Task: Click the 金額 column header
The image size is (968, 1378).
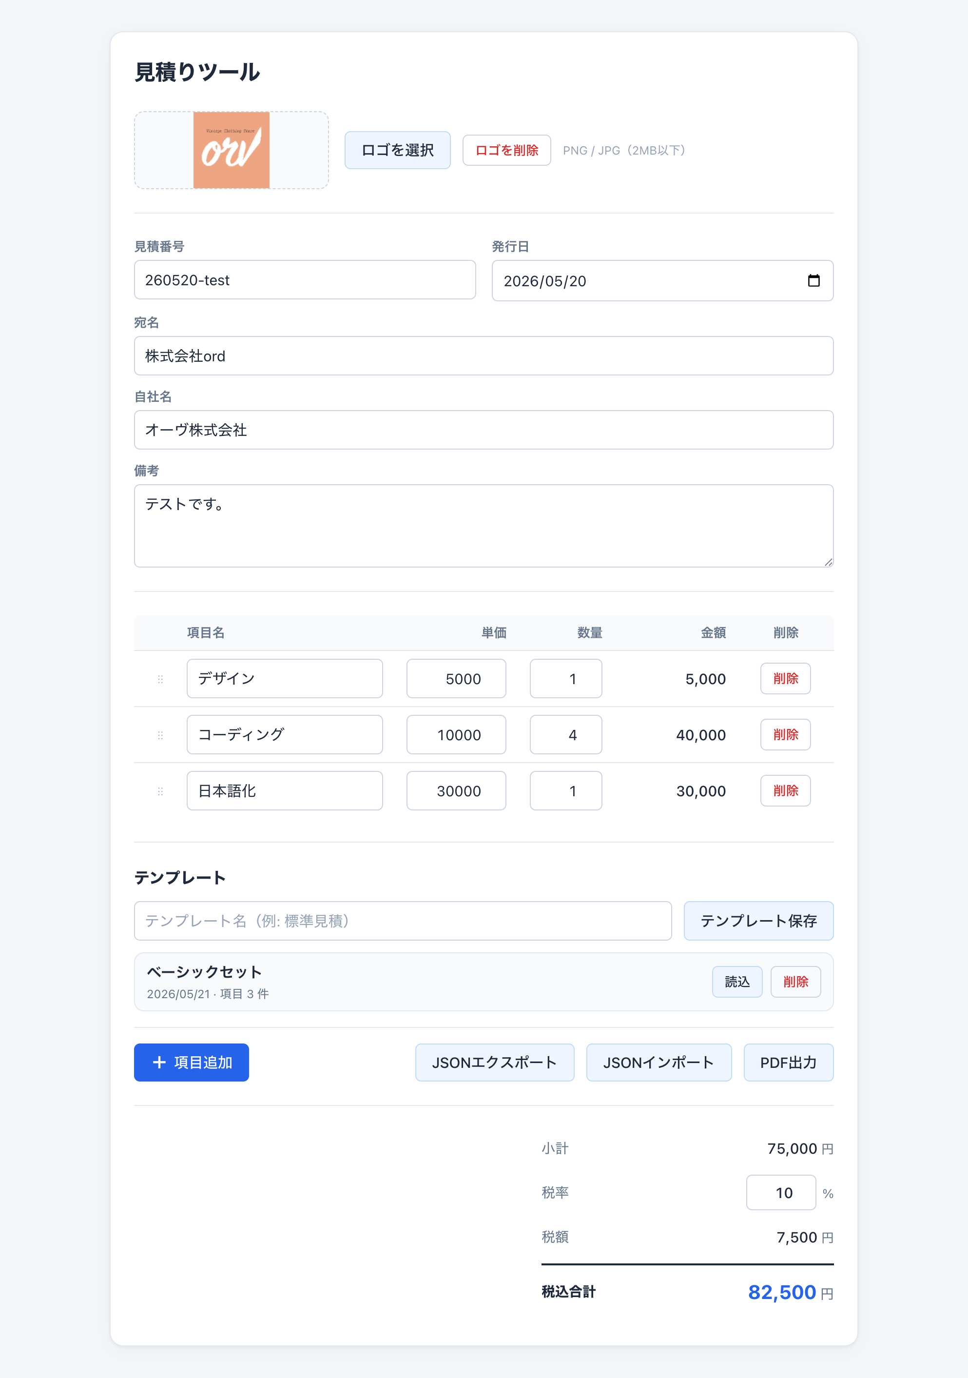Action: tap(713, 632)
